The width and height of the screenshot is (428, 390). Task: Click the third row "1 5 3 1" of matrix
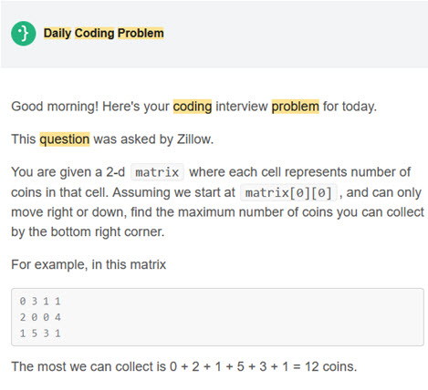click(40, 334)
